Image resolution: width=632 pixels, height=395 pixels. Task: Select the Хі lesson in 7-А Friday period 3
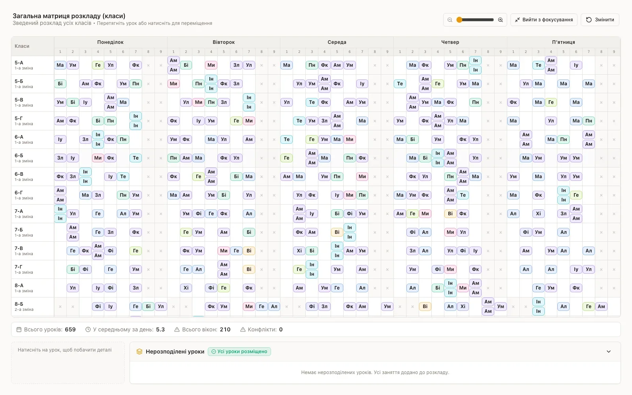tap(538, 214)
